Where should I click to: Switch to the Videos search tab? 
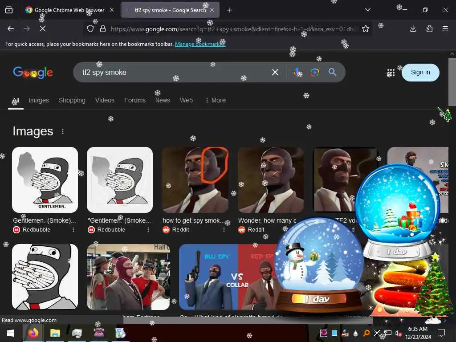(x=105, y=100)
